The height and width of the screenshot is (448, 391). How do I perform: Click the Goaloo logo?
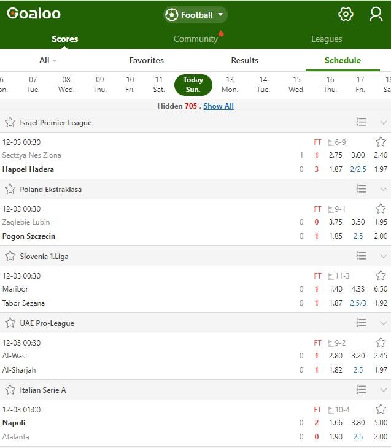pos(34,14)
